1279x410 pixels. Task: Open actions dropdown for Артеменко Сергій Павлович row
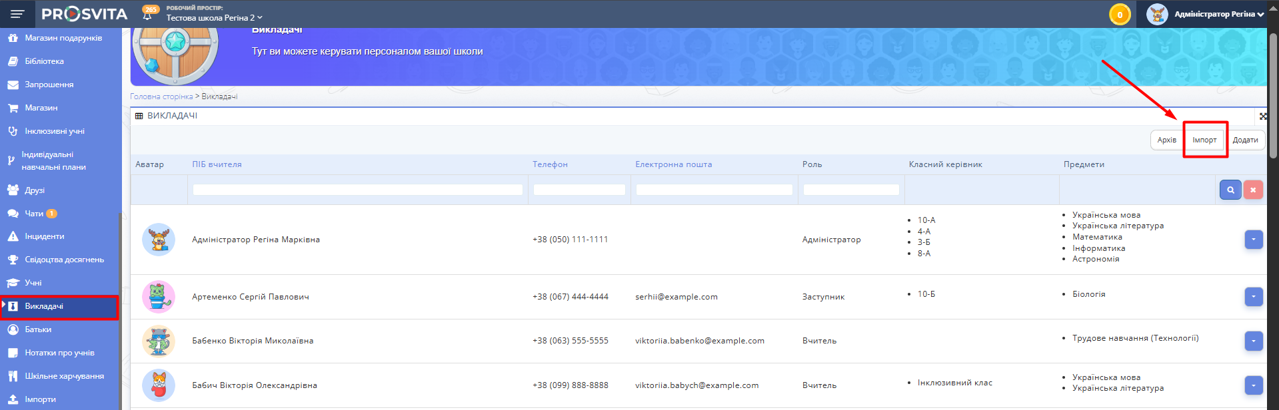click(1254, 297)
